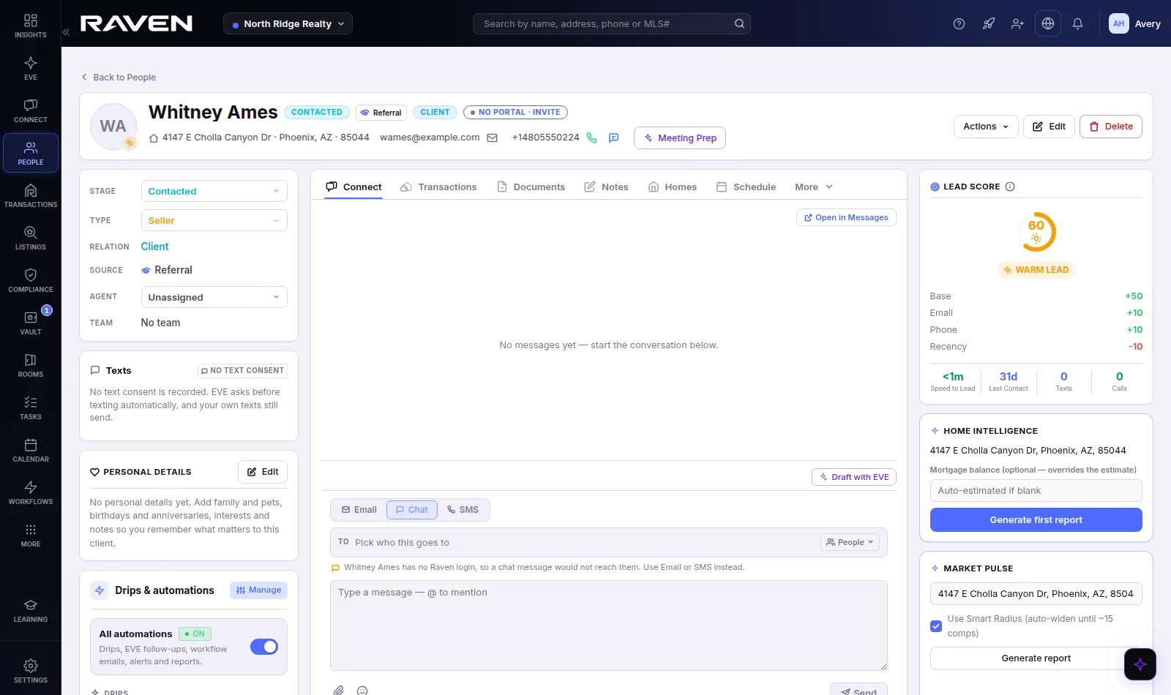Click the Meeting Prep button

(680, 138)
